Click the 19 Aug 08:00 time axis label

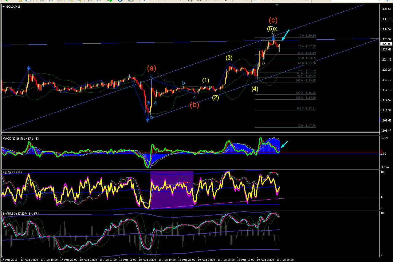click(x=226, y=260)
